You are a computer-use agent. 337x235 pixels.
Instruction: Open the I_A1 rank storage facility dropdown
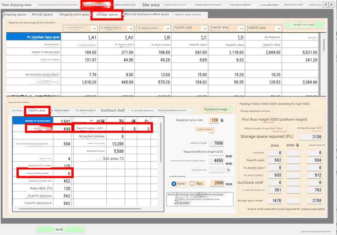(x=94, y=28)
